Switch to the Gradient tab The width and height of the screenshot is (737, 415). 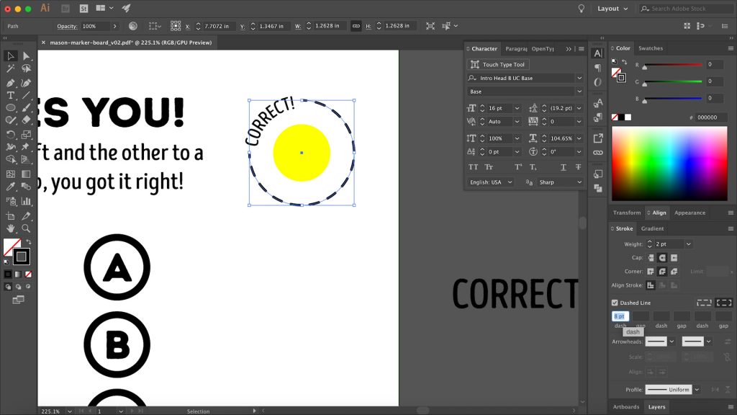pos(652,228)
